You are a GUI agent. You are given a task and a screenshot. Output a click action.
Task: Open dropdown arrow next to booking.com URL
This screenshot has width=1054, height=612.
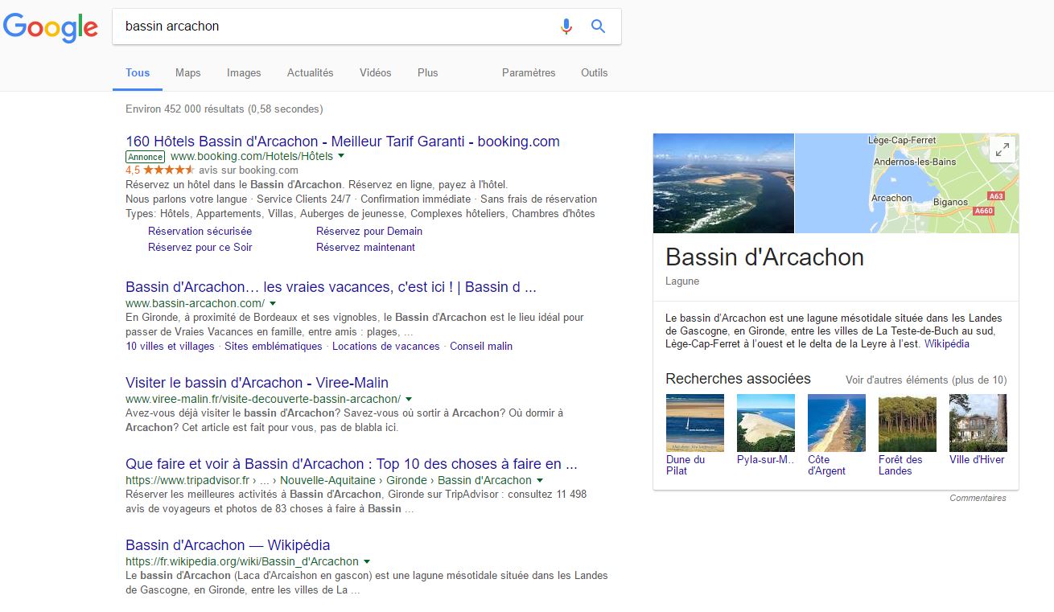click(x=341, y=156)
